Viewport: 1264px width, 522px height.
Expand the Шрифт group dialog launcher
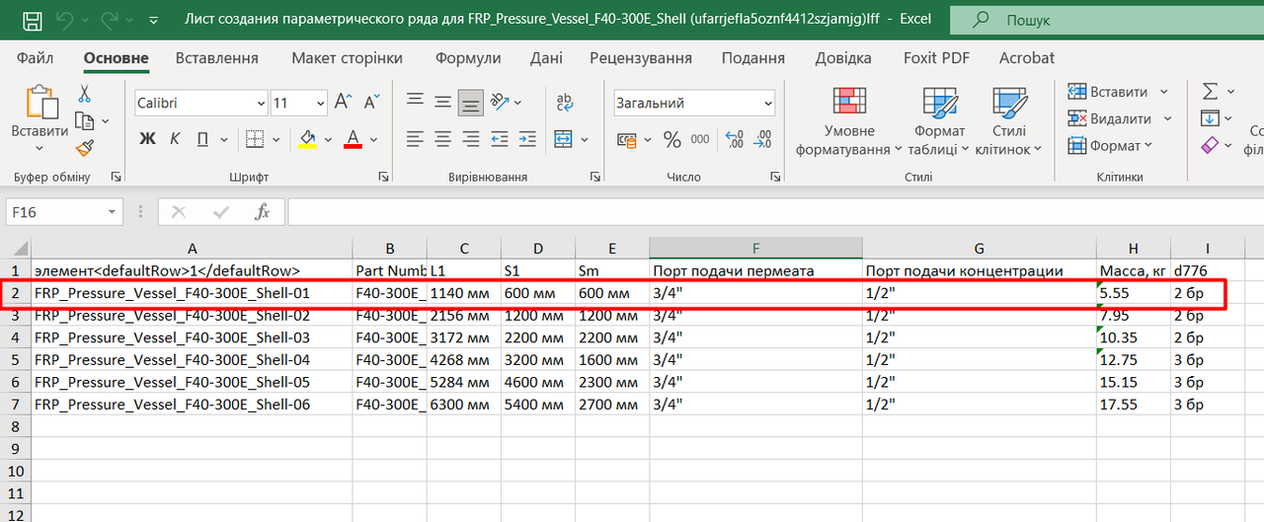tap(383, 177)
